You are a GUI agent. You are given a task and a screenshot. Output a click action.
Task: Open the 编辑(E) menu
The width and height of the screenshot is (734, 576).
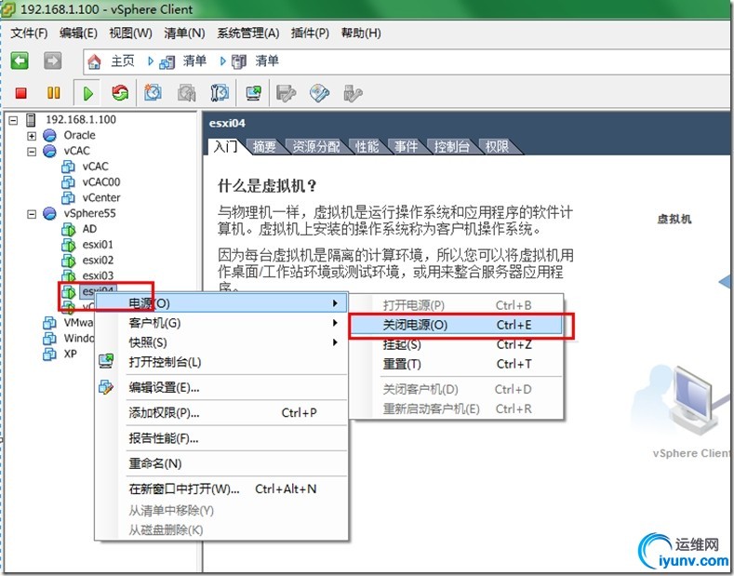coord(78,33)
